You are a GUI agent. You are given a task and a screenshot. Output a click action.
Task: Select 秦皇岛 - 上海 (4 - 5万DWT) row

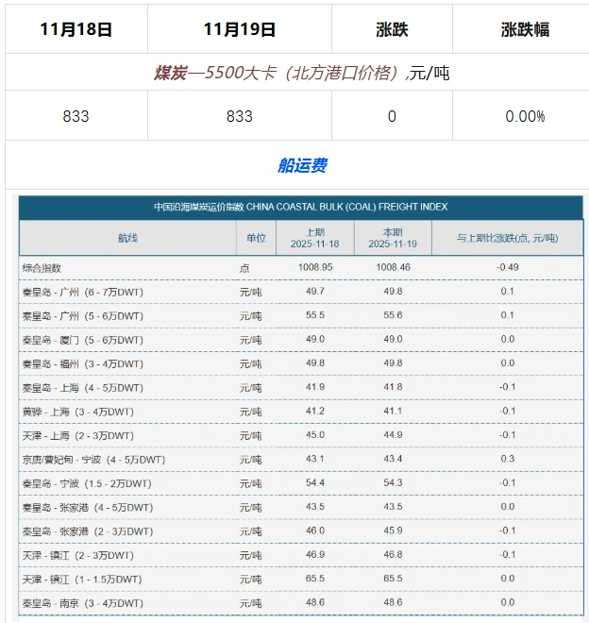tap(301, 387)
